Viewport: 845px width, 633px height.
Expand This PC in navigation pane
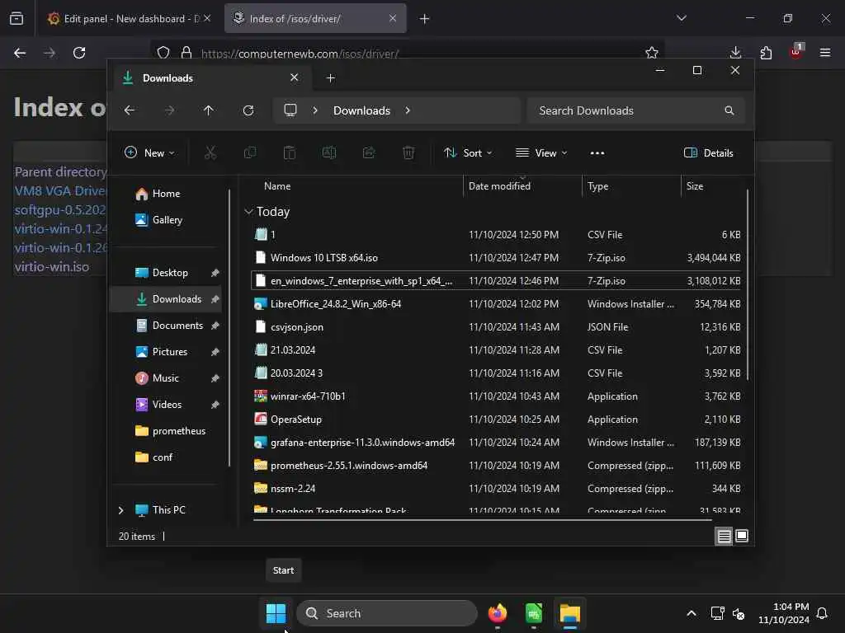click(x=120, y=510)
